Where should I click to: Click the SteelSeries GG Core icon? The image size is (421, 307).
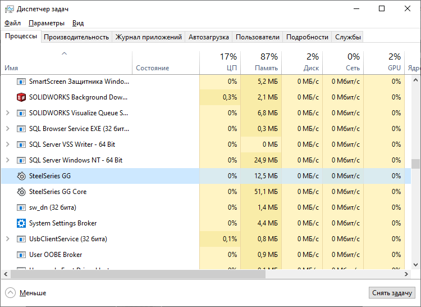(21, 192)
